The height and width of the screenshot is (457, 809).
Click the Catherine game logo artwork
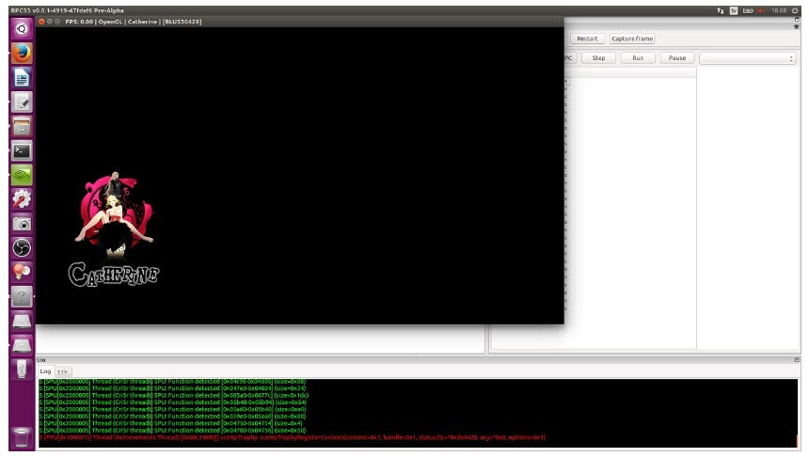(114, 229)
